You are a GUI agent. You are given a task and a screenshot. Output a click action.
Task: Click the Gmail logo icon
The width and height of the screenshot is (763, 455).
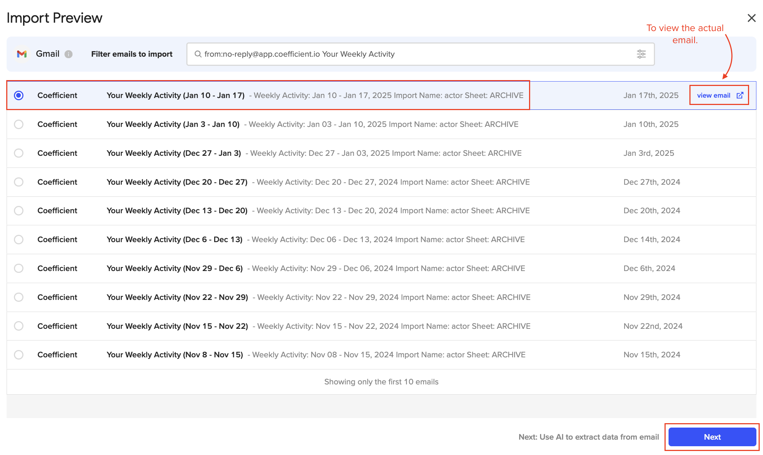point(22,54)
